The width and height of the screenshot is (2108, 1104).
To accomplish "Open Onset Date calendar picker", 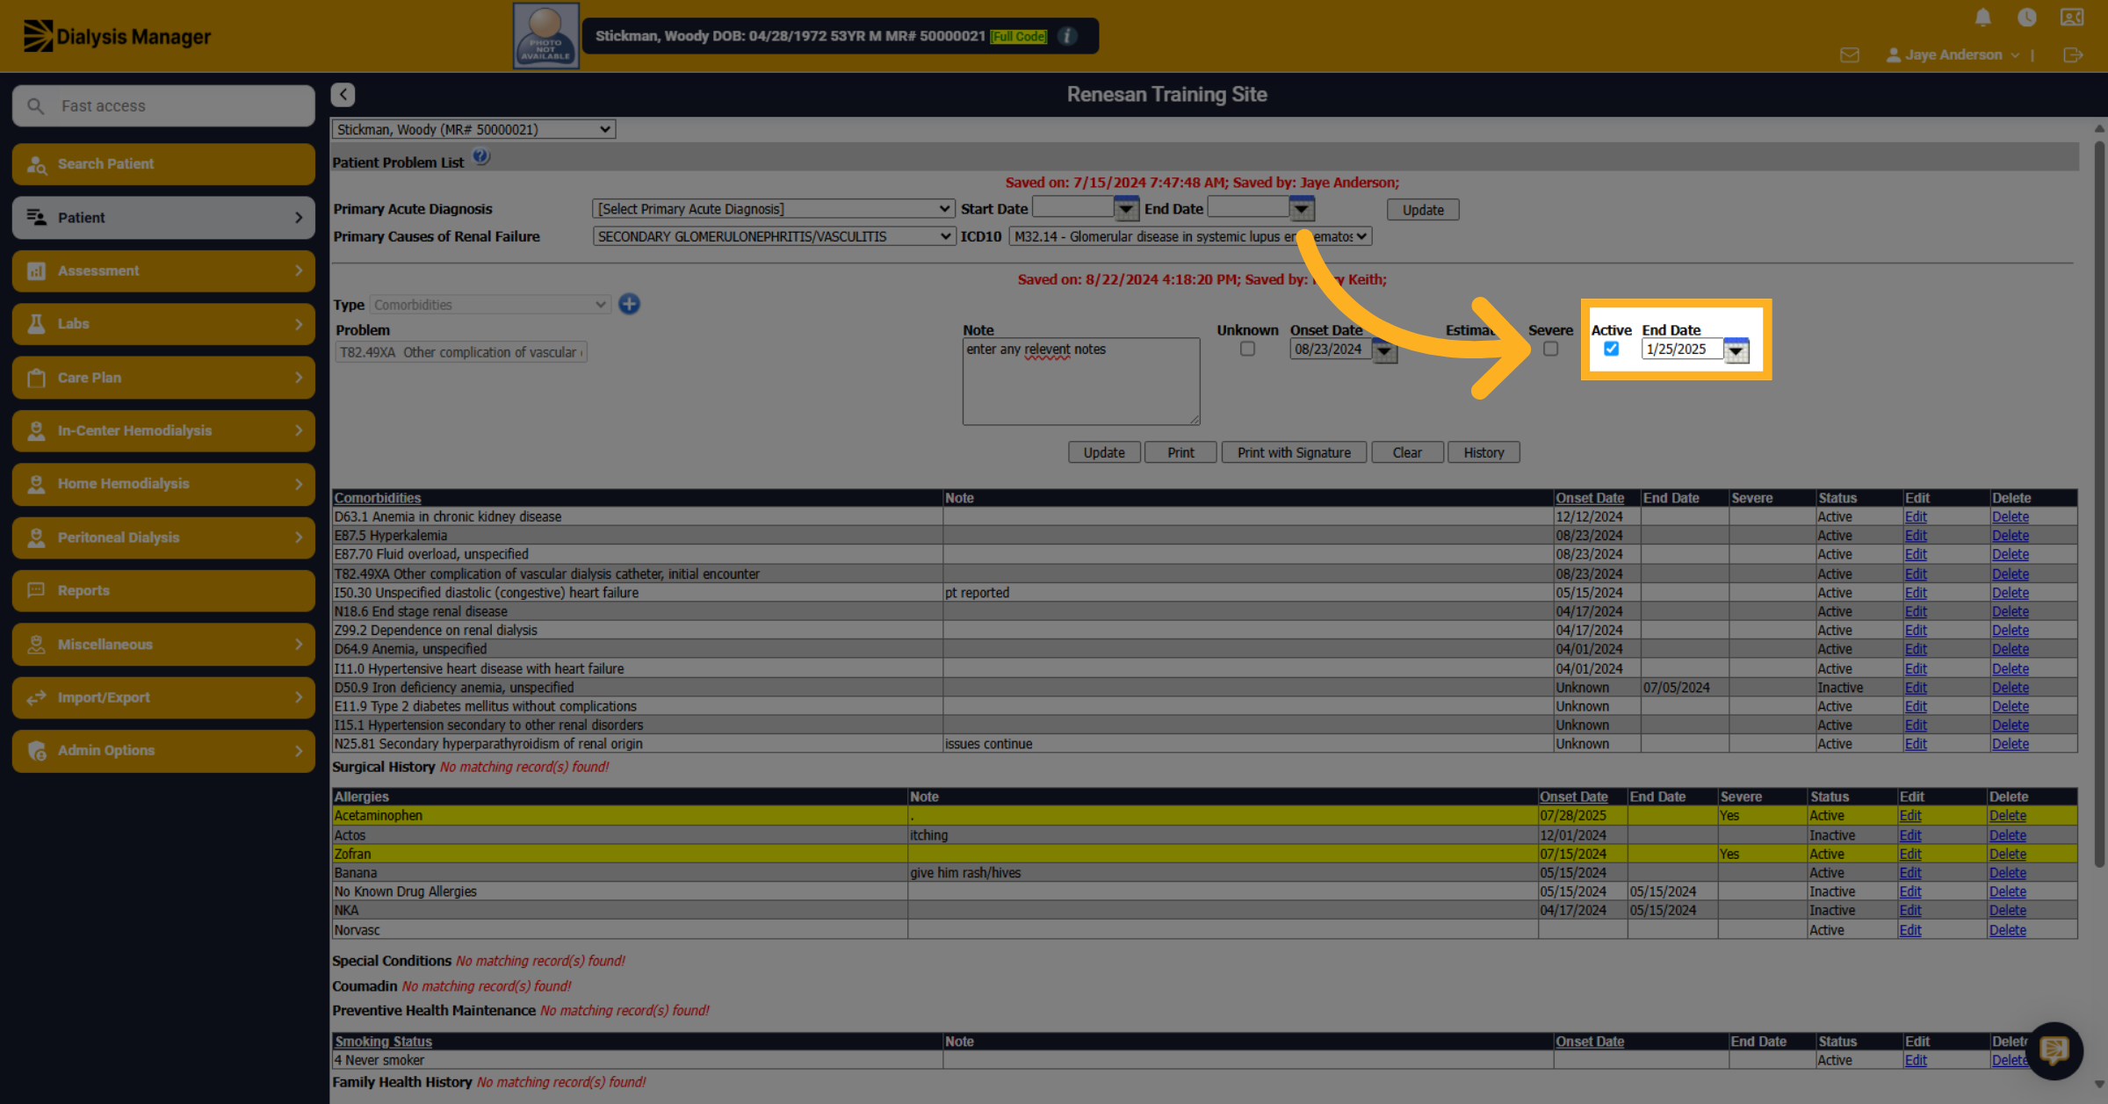I will pos(1384,350).
